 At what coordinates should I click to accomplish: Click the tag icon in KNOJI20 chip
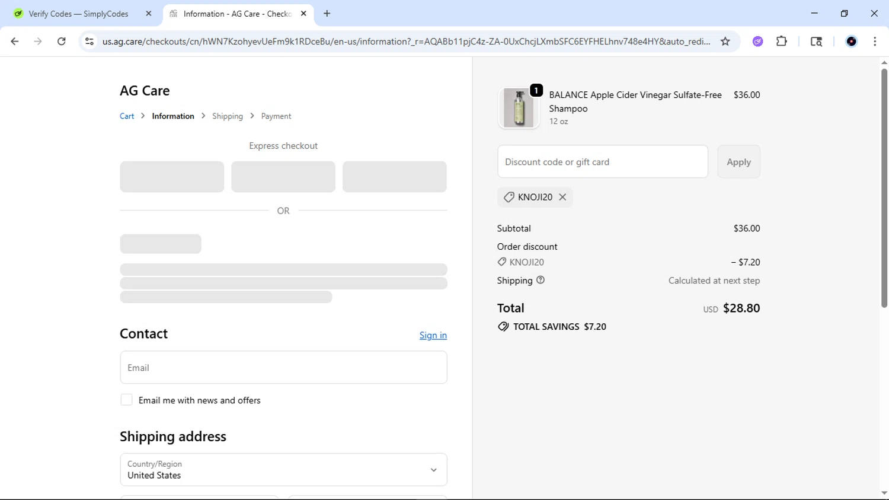tap(509, 197)
